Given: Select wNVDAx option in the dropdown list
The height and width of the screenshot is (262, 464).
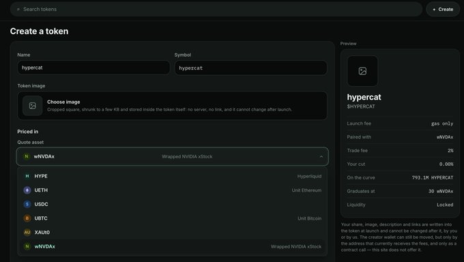Looking at the screenshot, I should (x=172, y=246).
